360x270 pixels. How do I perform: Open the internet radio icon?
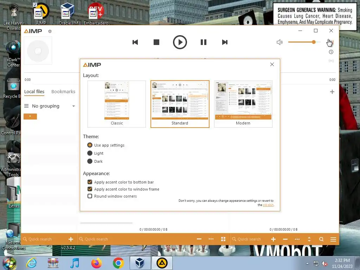[x=331, y=61]
